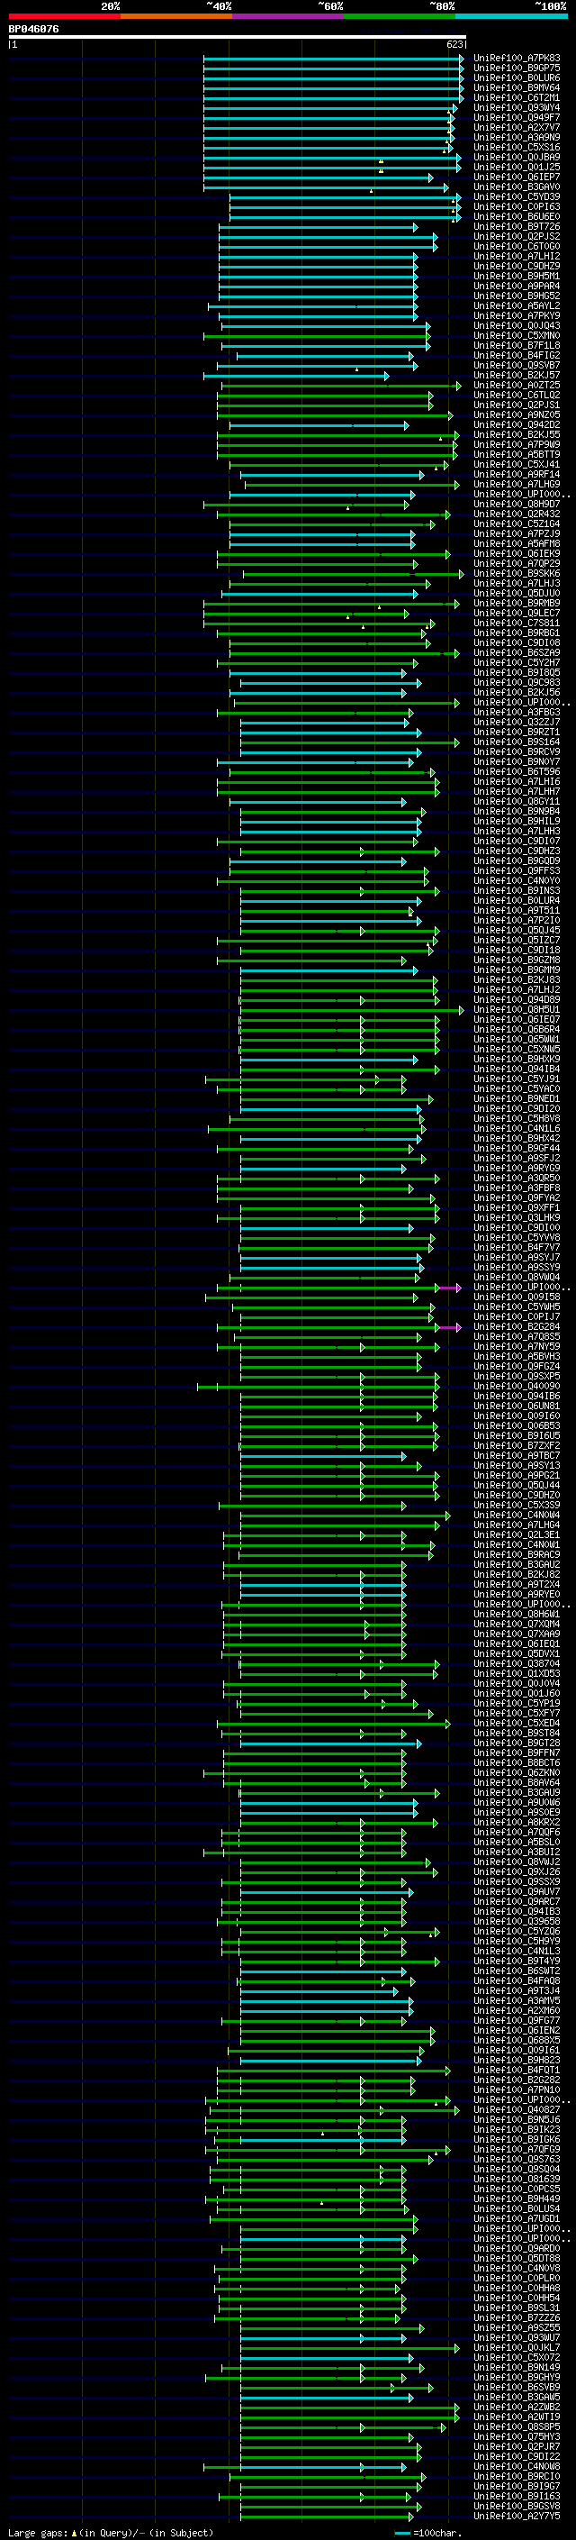The image size is (576, 2540).
Task: Select the UniRef100_B2G284 label
Action: pyautogui.click(x=516, y=1327)
